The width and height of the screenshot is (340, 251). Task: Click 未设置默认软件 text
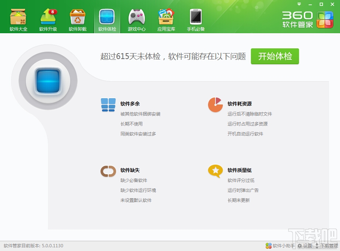point(136,200)
